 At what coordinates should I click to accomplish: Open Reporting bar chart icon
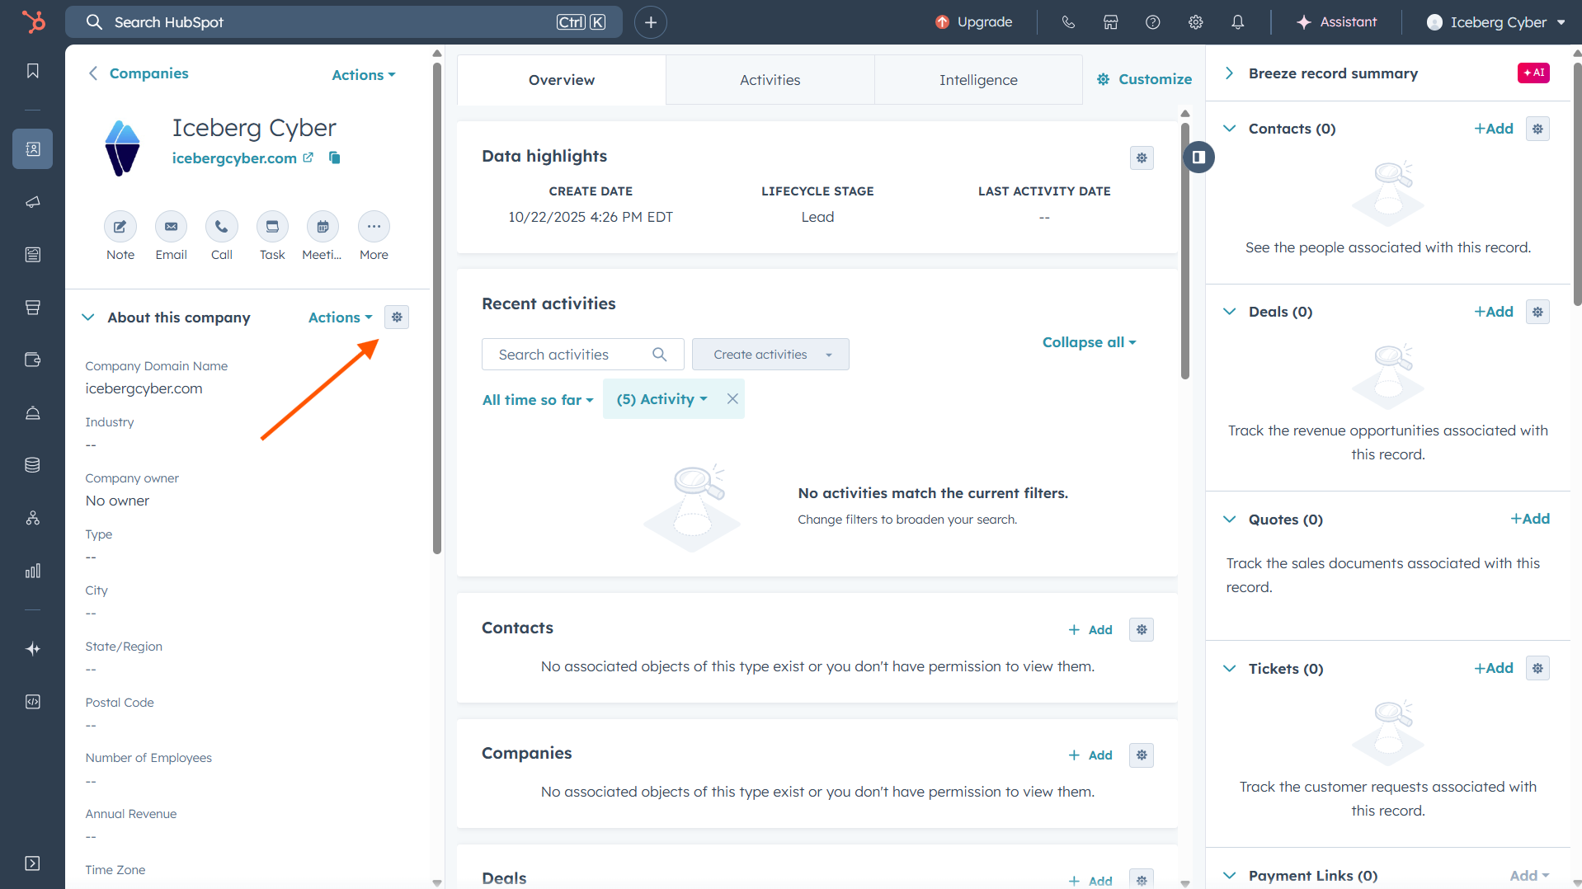33,571
